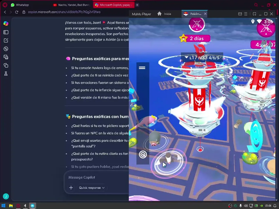Click the text 'Si fueras un NPC en la vida de alguien'
This screenshot has height=209, width=279.
tap(100, 133)
